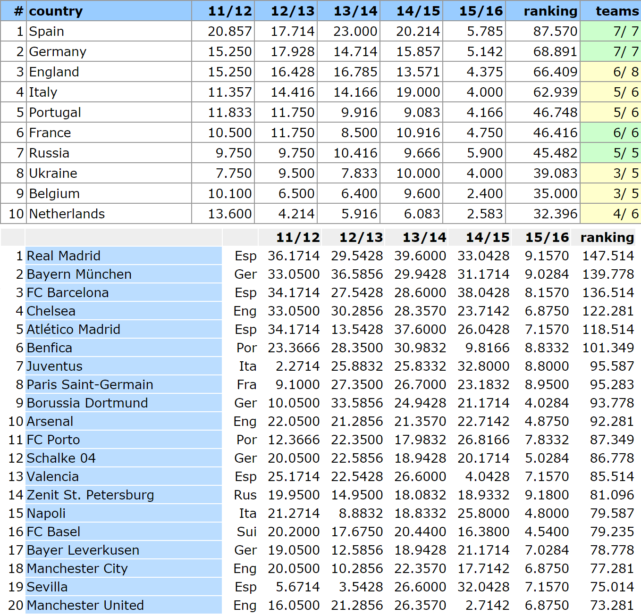Open the Atlético Madrid club link
Image resolution: width=641 pixels, height=615 pixels.
click(x=73, y=329)
